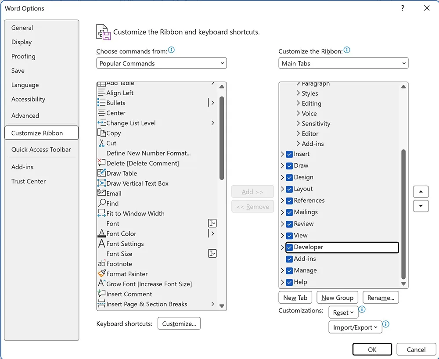The height and width of the screenshot is (359, 439).
Task: Choose the Footnote command icon
Action: pyautogui.click(x=101, y=263)
